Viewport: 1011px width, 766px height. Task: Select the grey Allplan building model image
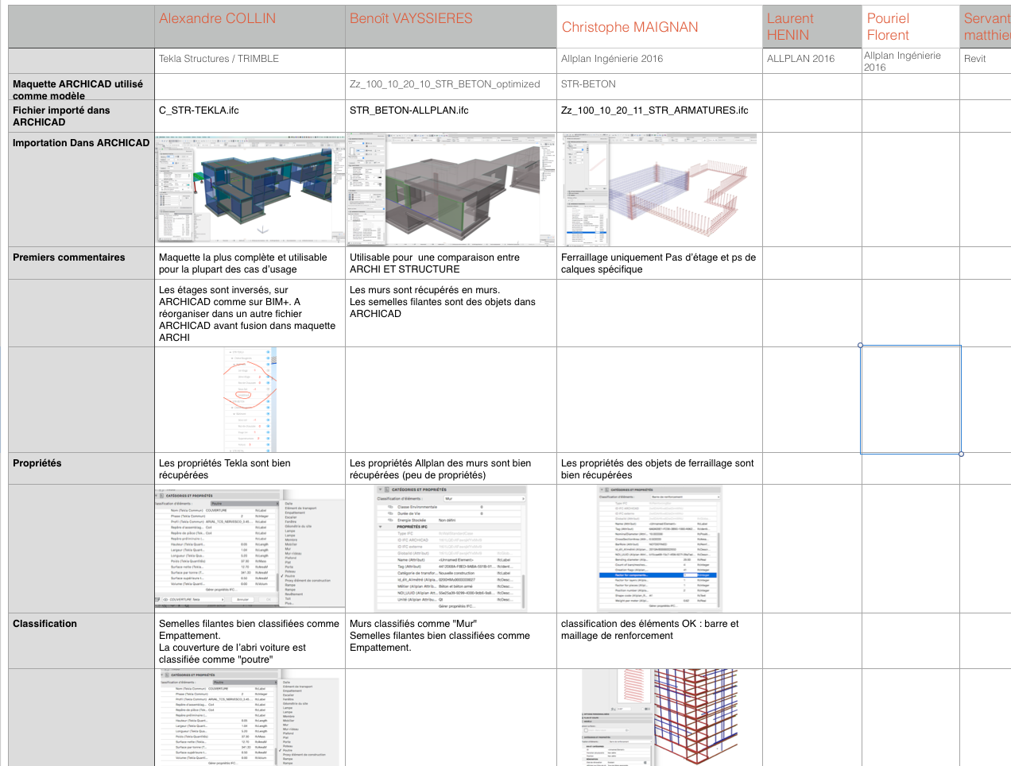click(x=451, y=188)
